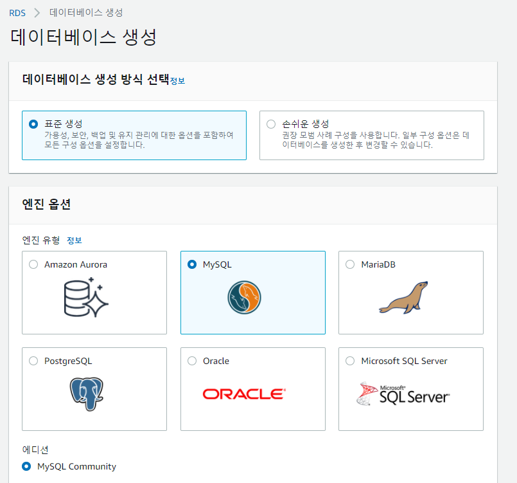Click the Microsoft SQL Server logo
The height and width of the screenshot is (483, 517).
pyautogui.click(x=403, y=394)
